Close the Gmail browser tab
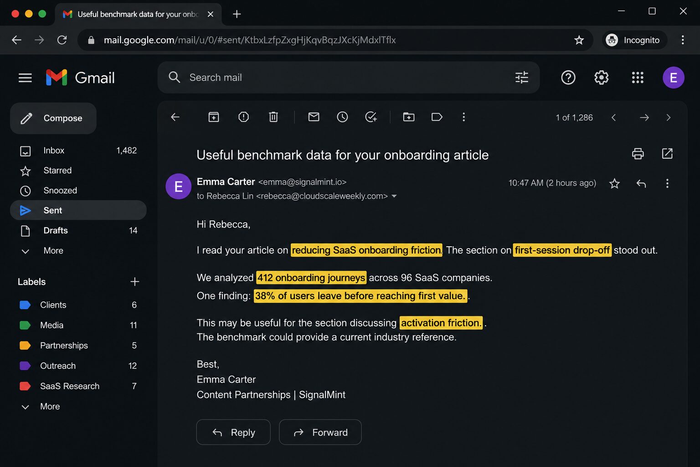 pyautogui.click(x=210, y=14)
